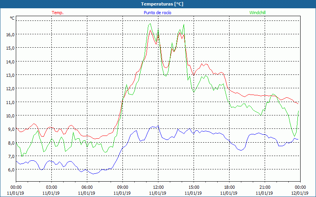Click the 10,0 y-axis value
Viewport: 316px width, 197px height.
coord(11,116)
